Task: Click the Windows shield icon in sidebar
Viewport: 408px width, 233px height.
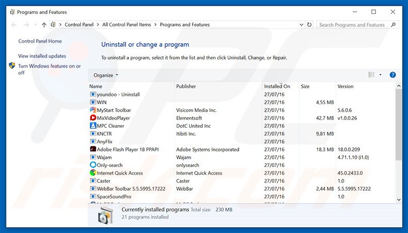Action: (x=12, y=65)
